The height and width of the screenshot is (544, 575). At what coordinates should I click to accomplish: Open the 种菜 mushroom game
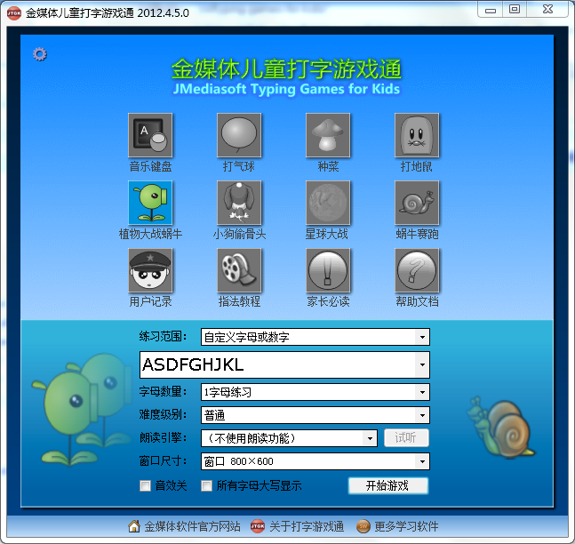pyautogui.click(x=328, y=135)
